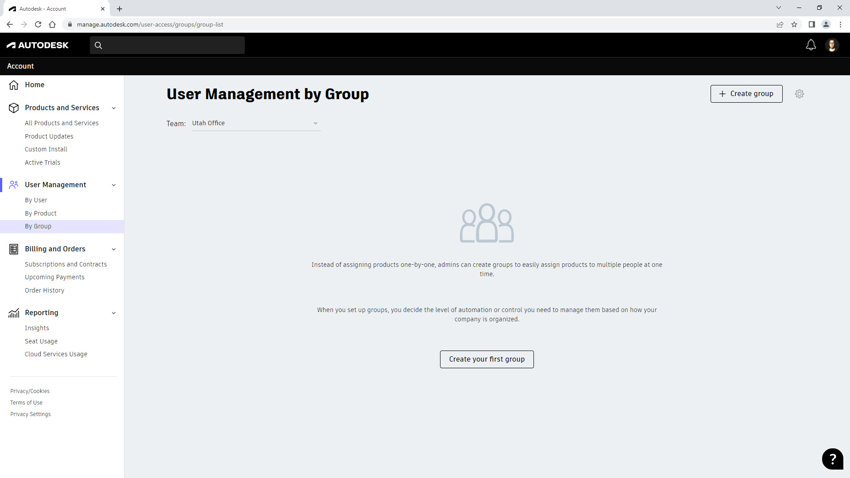Image resolution: width=850 pixels, height=478 pixels.
Task: Open Subscriptions and Contracts
Action: click(66, 264)
